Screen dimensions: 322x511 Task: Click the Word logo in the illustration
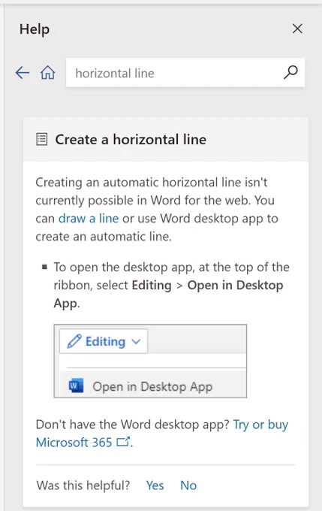point(77,386)
